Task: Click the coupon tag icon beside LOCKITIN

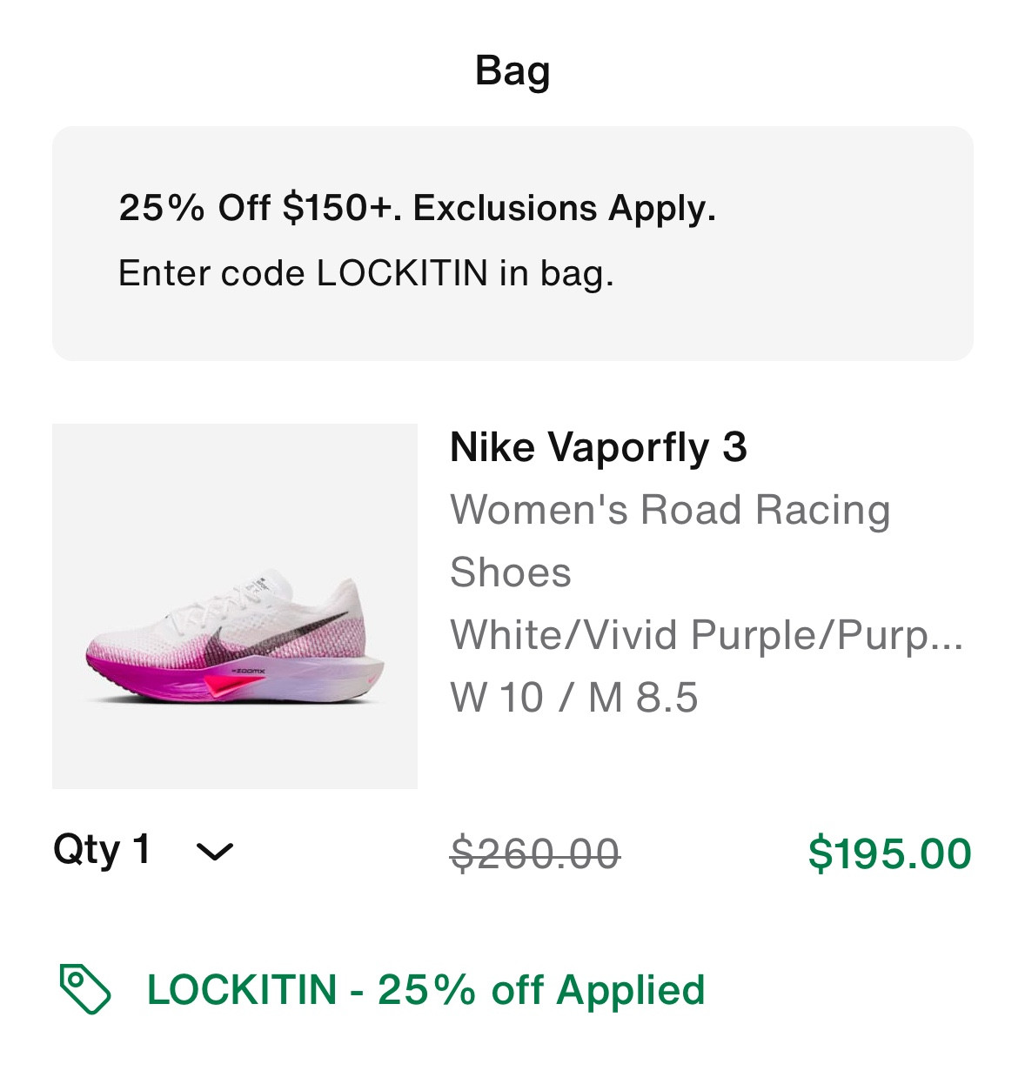Action: coord(84,989)
